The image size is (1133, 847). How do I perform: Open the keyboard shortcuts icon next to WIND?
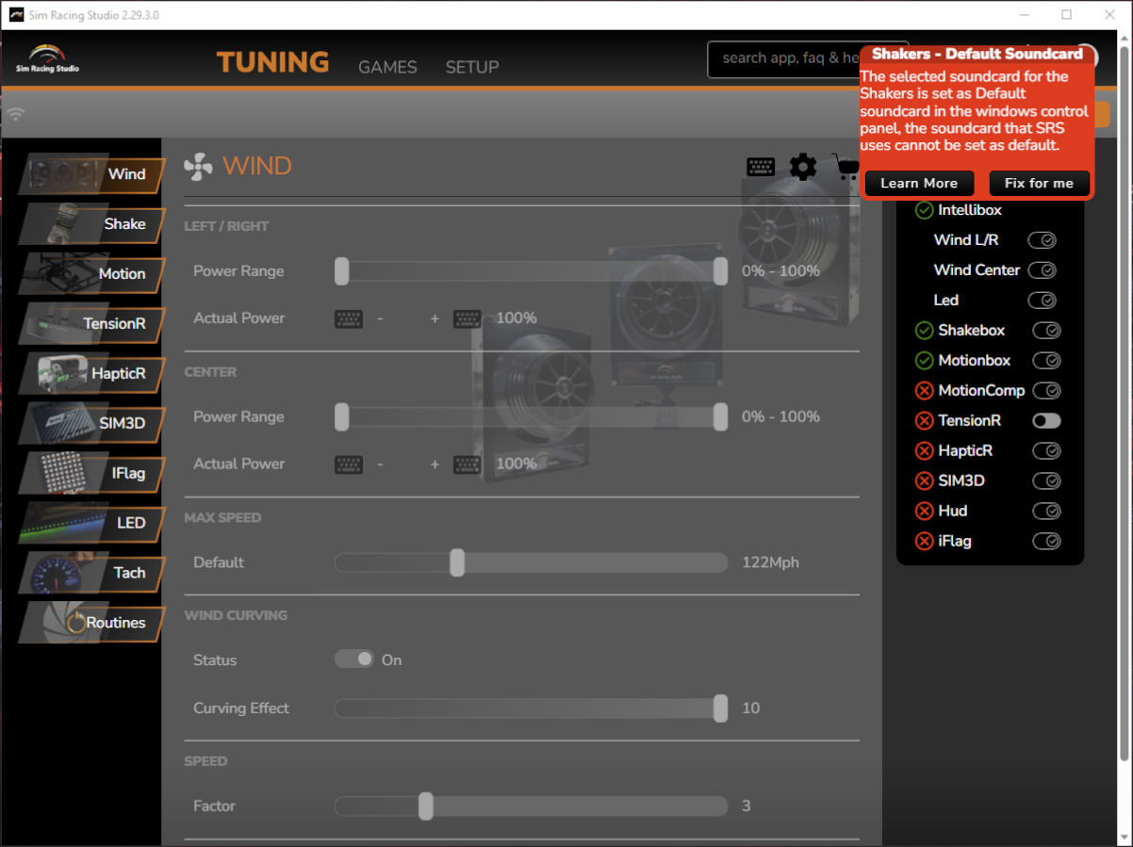click(x=761, y=167)
